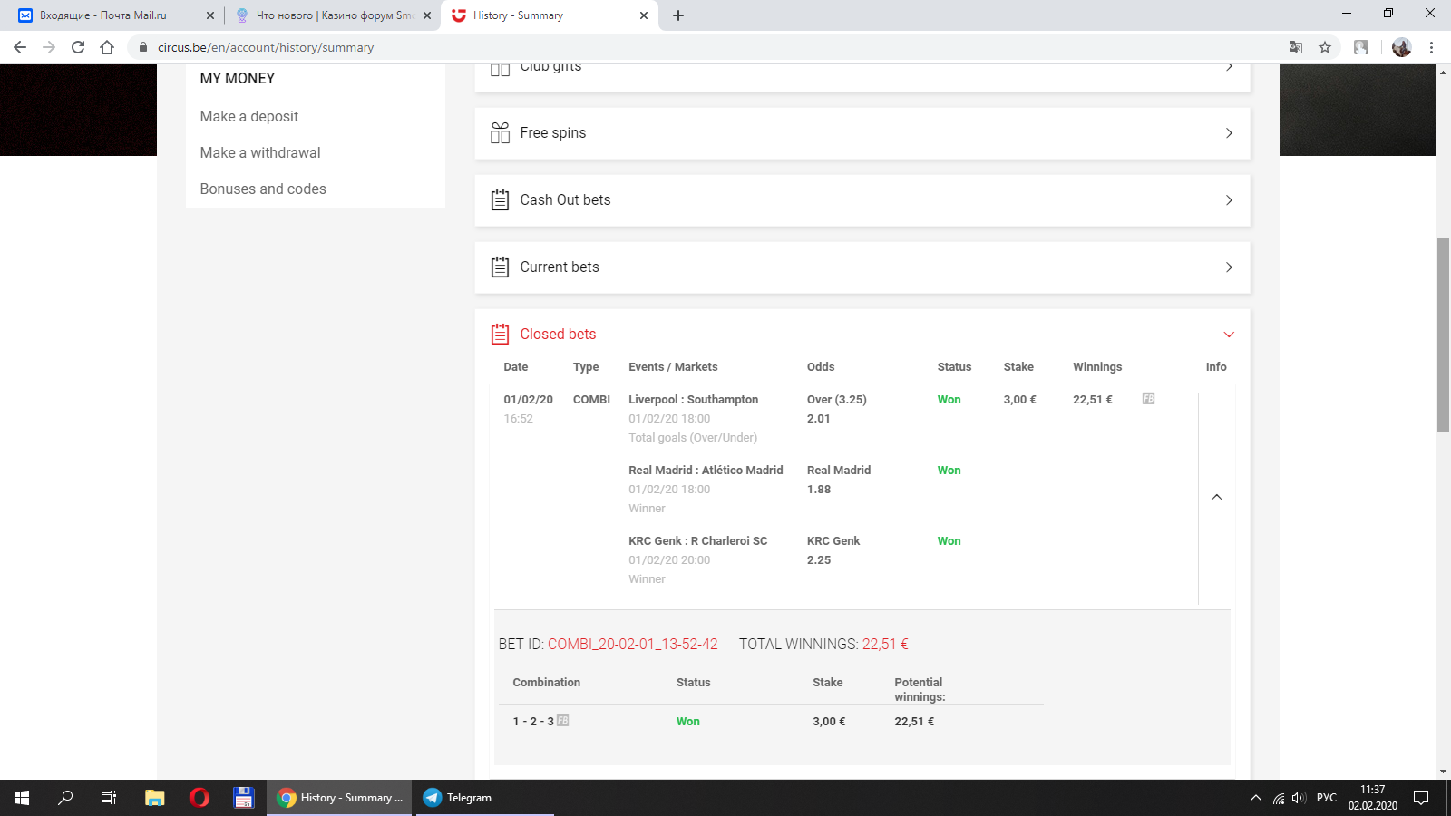Click the TOTAL WINNINGS 22,51 € text
The image size is (1451, 816).
(823, 644)
